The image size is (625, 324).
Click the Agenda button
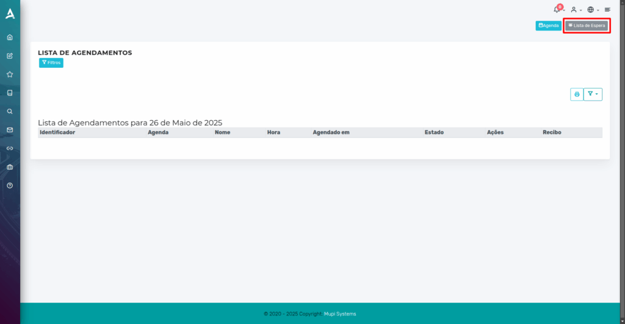549,26
